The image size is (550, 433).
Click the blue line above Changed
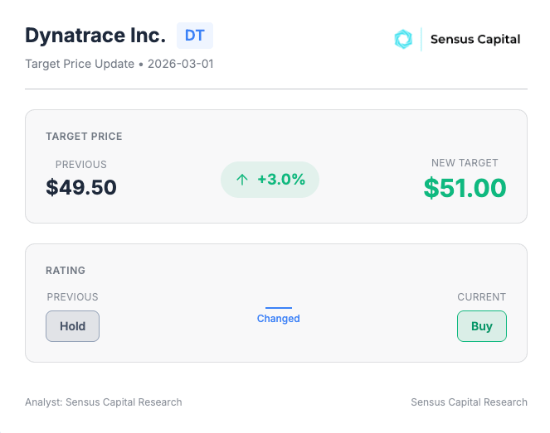click(279, 308)
